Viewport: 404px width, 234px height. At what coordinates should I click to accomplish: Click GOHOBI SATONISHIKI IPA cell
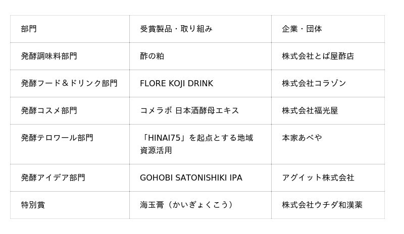[200, 178]
